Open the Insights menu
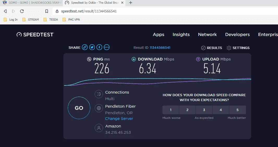Image resolution: width=278 pixels, height=147 pixels. 181,35
